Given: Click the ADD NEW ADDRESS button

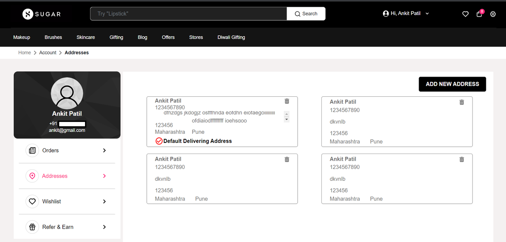Looking at the screenshot, I should (x=452, y=84).
